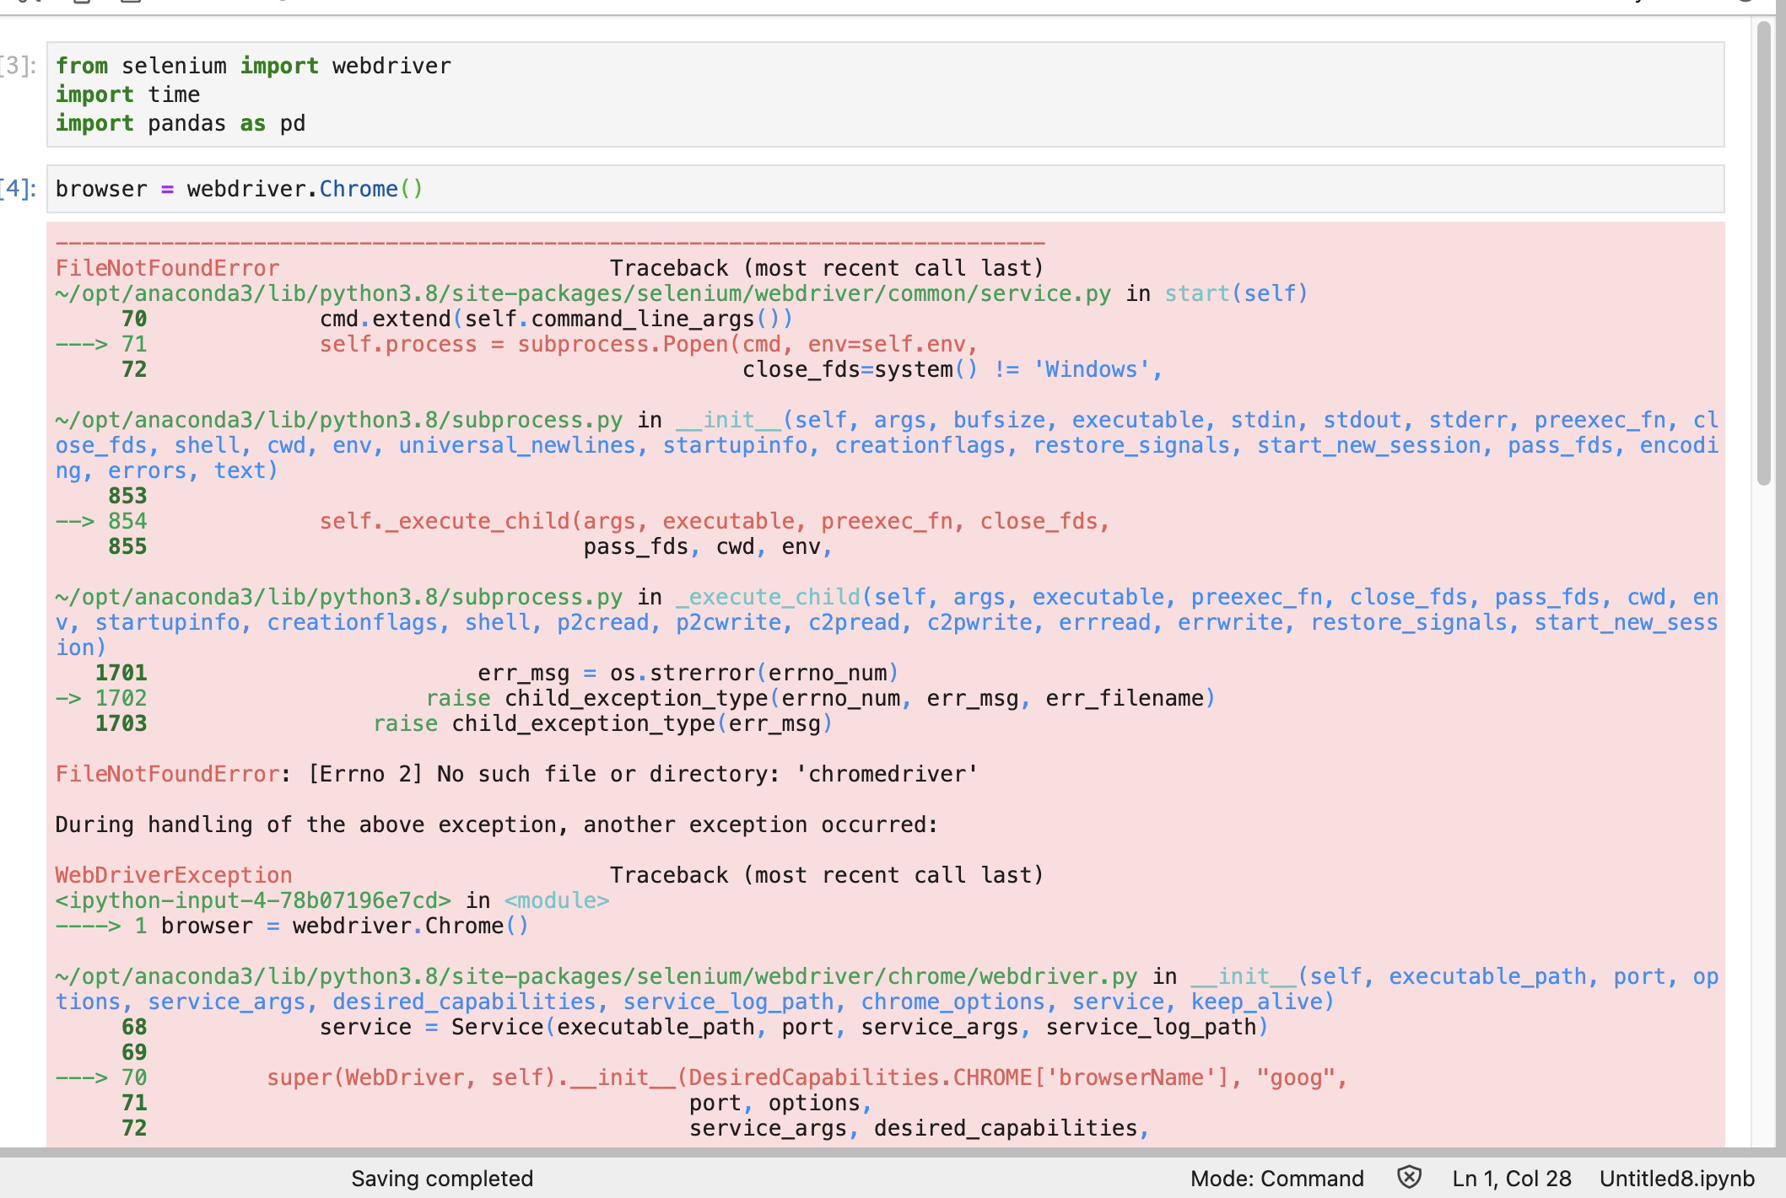Place cursor on 'import pandas as pd' line

(x=181, y=124)
